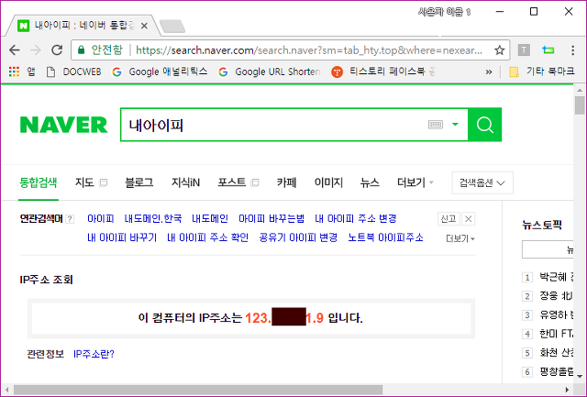Select the 뉴스 tab
Image resolution: width=587 pixels, height=397 pixels.
[370, 182]
